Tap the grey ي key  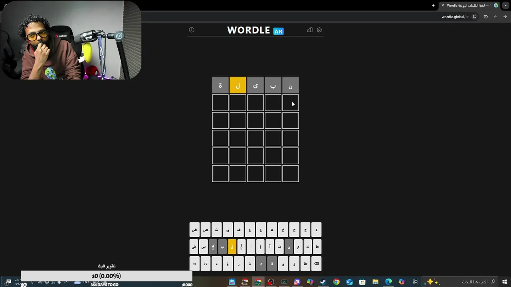[x=213, y=247]
